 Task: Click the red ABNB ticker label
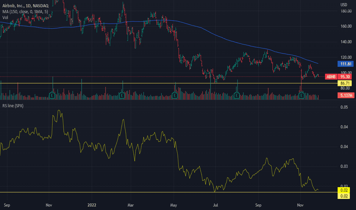click(x=331, y=77)
